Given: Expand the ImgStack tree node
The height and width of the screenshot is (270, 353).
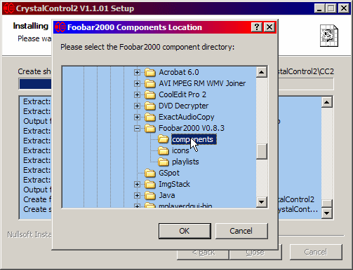Looking at the screenshot, I should coord(138,184).
